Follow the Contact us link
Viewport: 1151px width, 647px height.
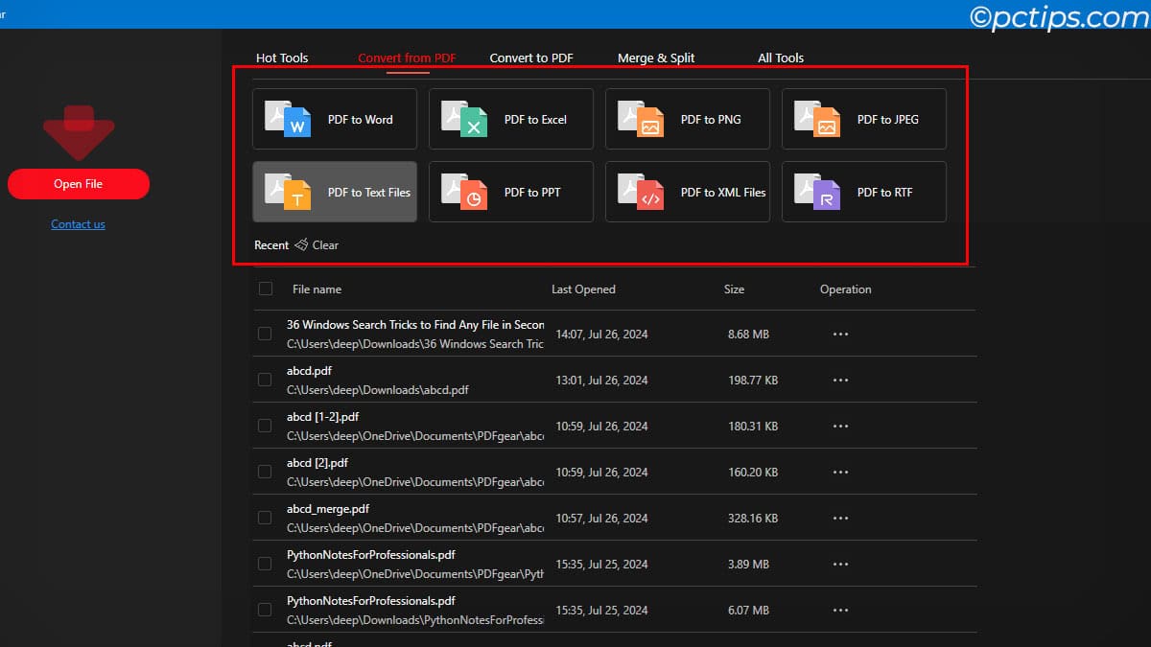(x=78, y=224)
